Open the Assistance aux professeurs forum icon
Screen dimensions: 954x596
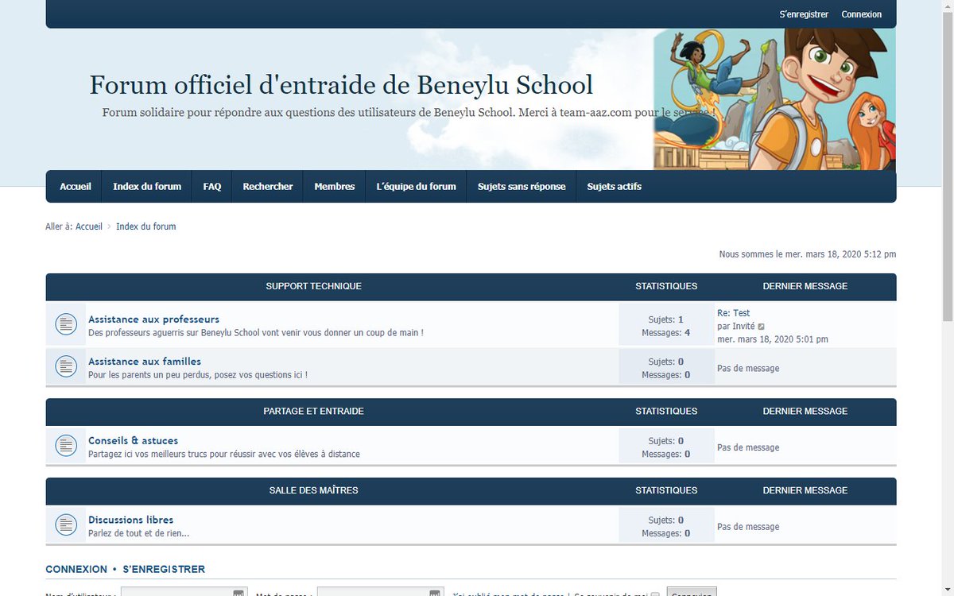coord(66,324)
